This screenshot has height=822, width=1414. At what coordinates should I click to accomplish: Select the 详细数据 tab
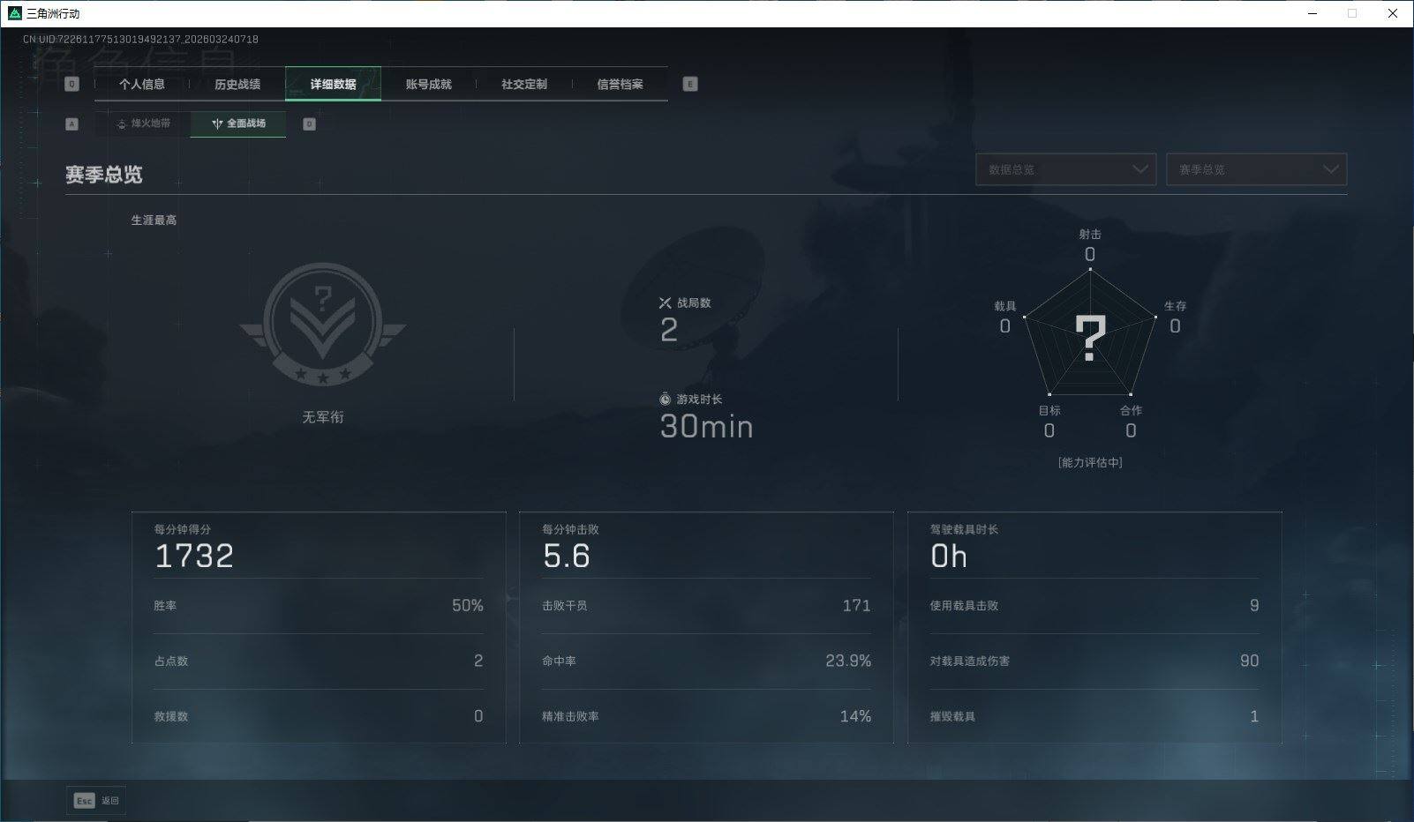point(333,84)
